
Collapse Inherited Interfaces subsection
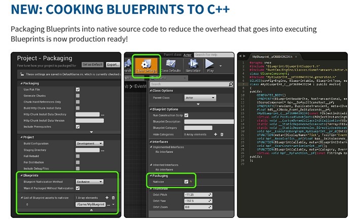(x=151, y=165)
